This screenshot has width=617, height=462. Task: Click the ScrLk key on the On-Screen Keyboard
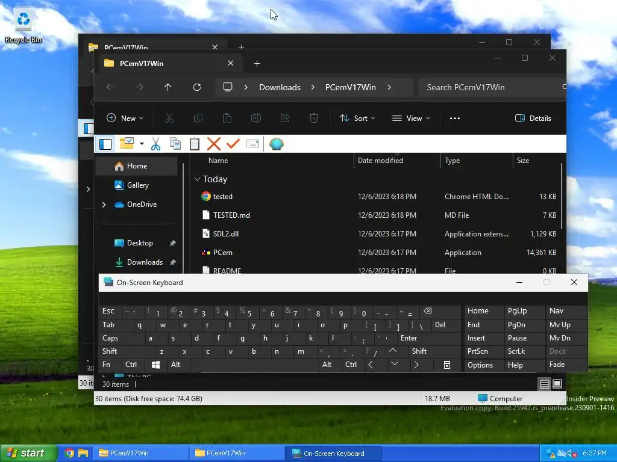point(524,351)
